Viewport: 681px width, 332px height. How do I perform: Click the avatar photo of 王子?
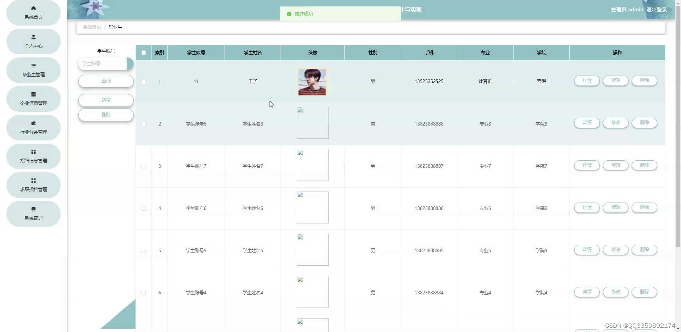[x=312, y=82]
